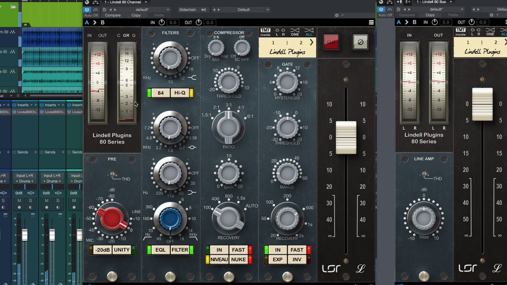Screen dimensions: 507x285
Task: Click the red PRE mic gain knob
Action: [112, 218]
